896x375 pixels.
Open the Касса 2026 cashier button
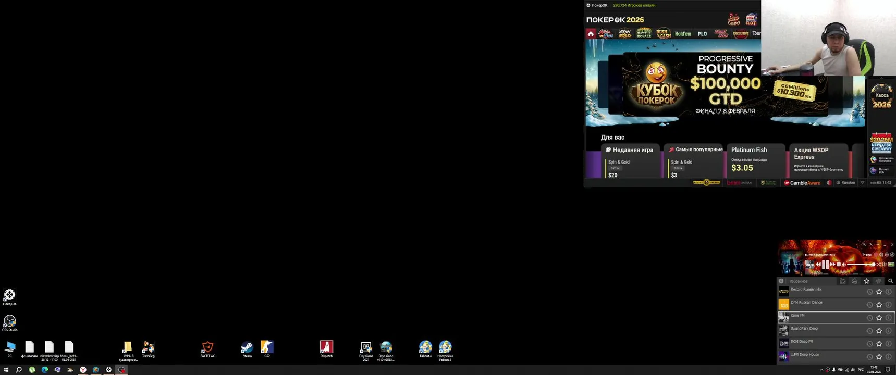coord(881,97)
